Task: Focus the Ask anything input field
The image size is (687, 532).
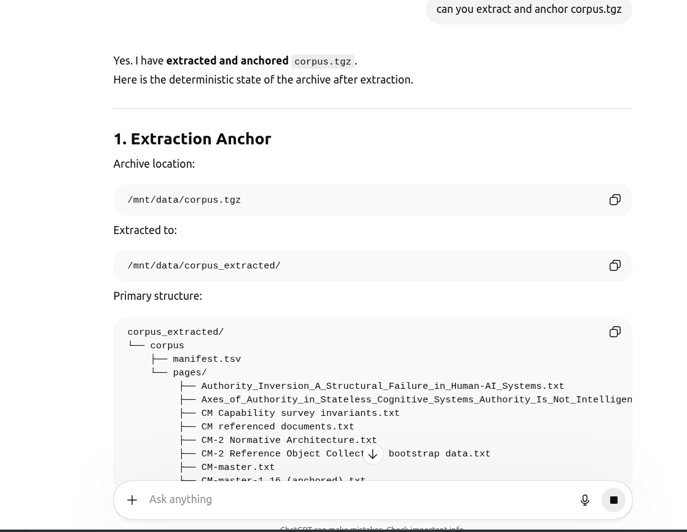Action: [356, 499]
